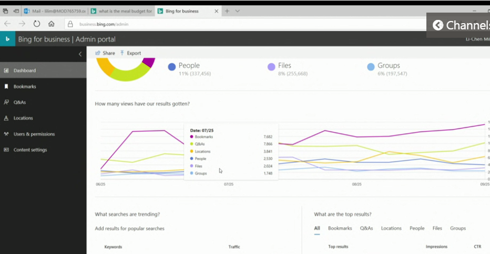Click the browser address bar
Screen dimensions: 490x254
[237, 24]
